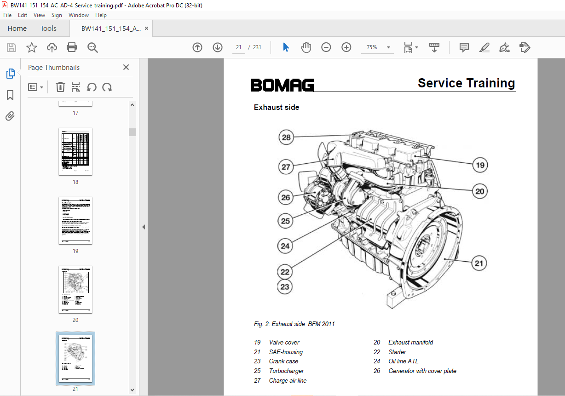The image size is (565, 396).
Task: Click the 'Starter' legend entry
Action: pyautogui.click(x=397, y=352)
